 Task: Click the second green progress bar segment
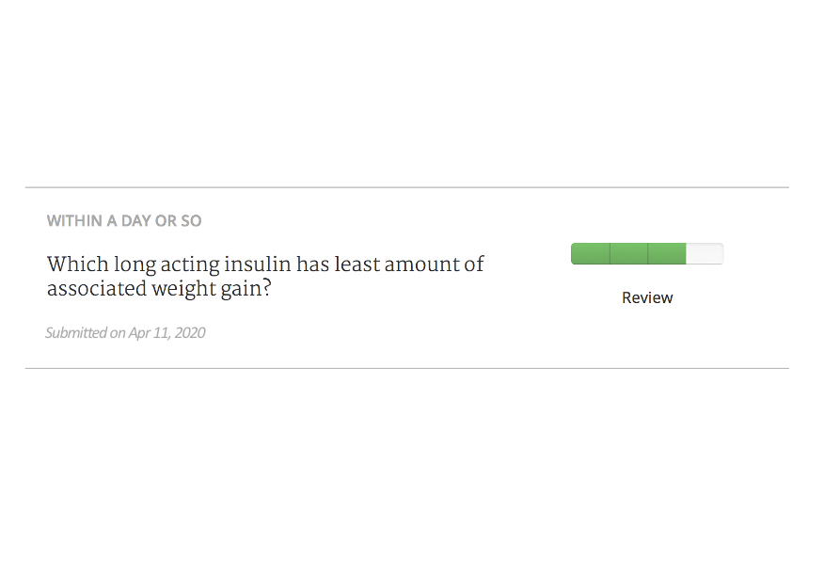click(x=628, y=253)
